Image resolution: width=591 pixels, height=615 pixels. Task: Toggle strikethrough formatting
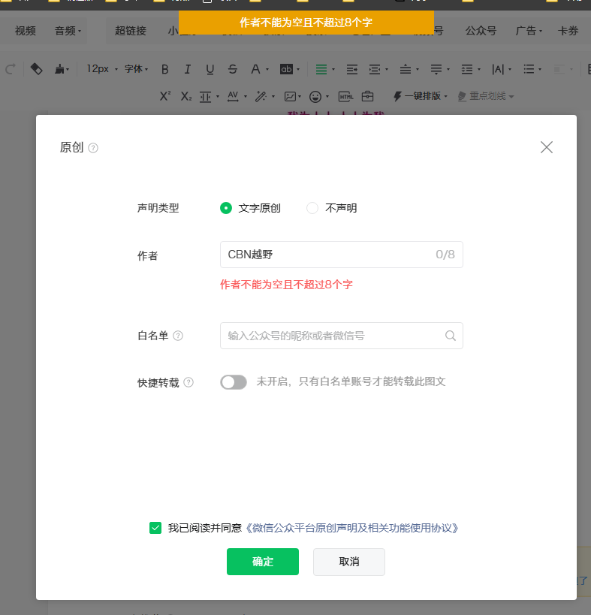(x=233, y=69)
